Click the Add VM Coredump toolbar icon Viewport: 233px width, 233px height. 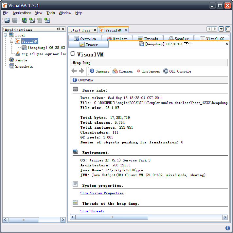pos(40,20)
